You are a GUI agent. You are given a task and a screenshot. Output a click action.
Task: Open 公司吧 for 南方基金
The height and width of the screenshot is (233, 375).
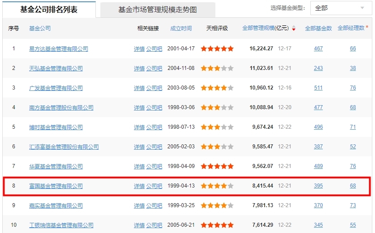(x=154, y=107)
